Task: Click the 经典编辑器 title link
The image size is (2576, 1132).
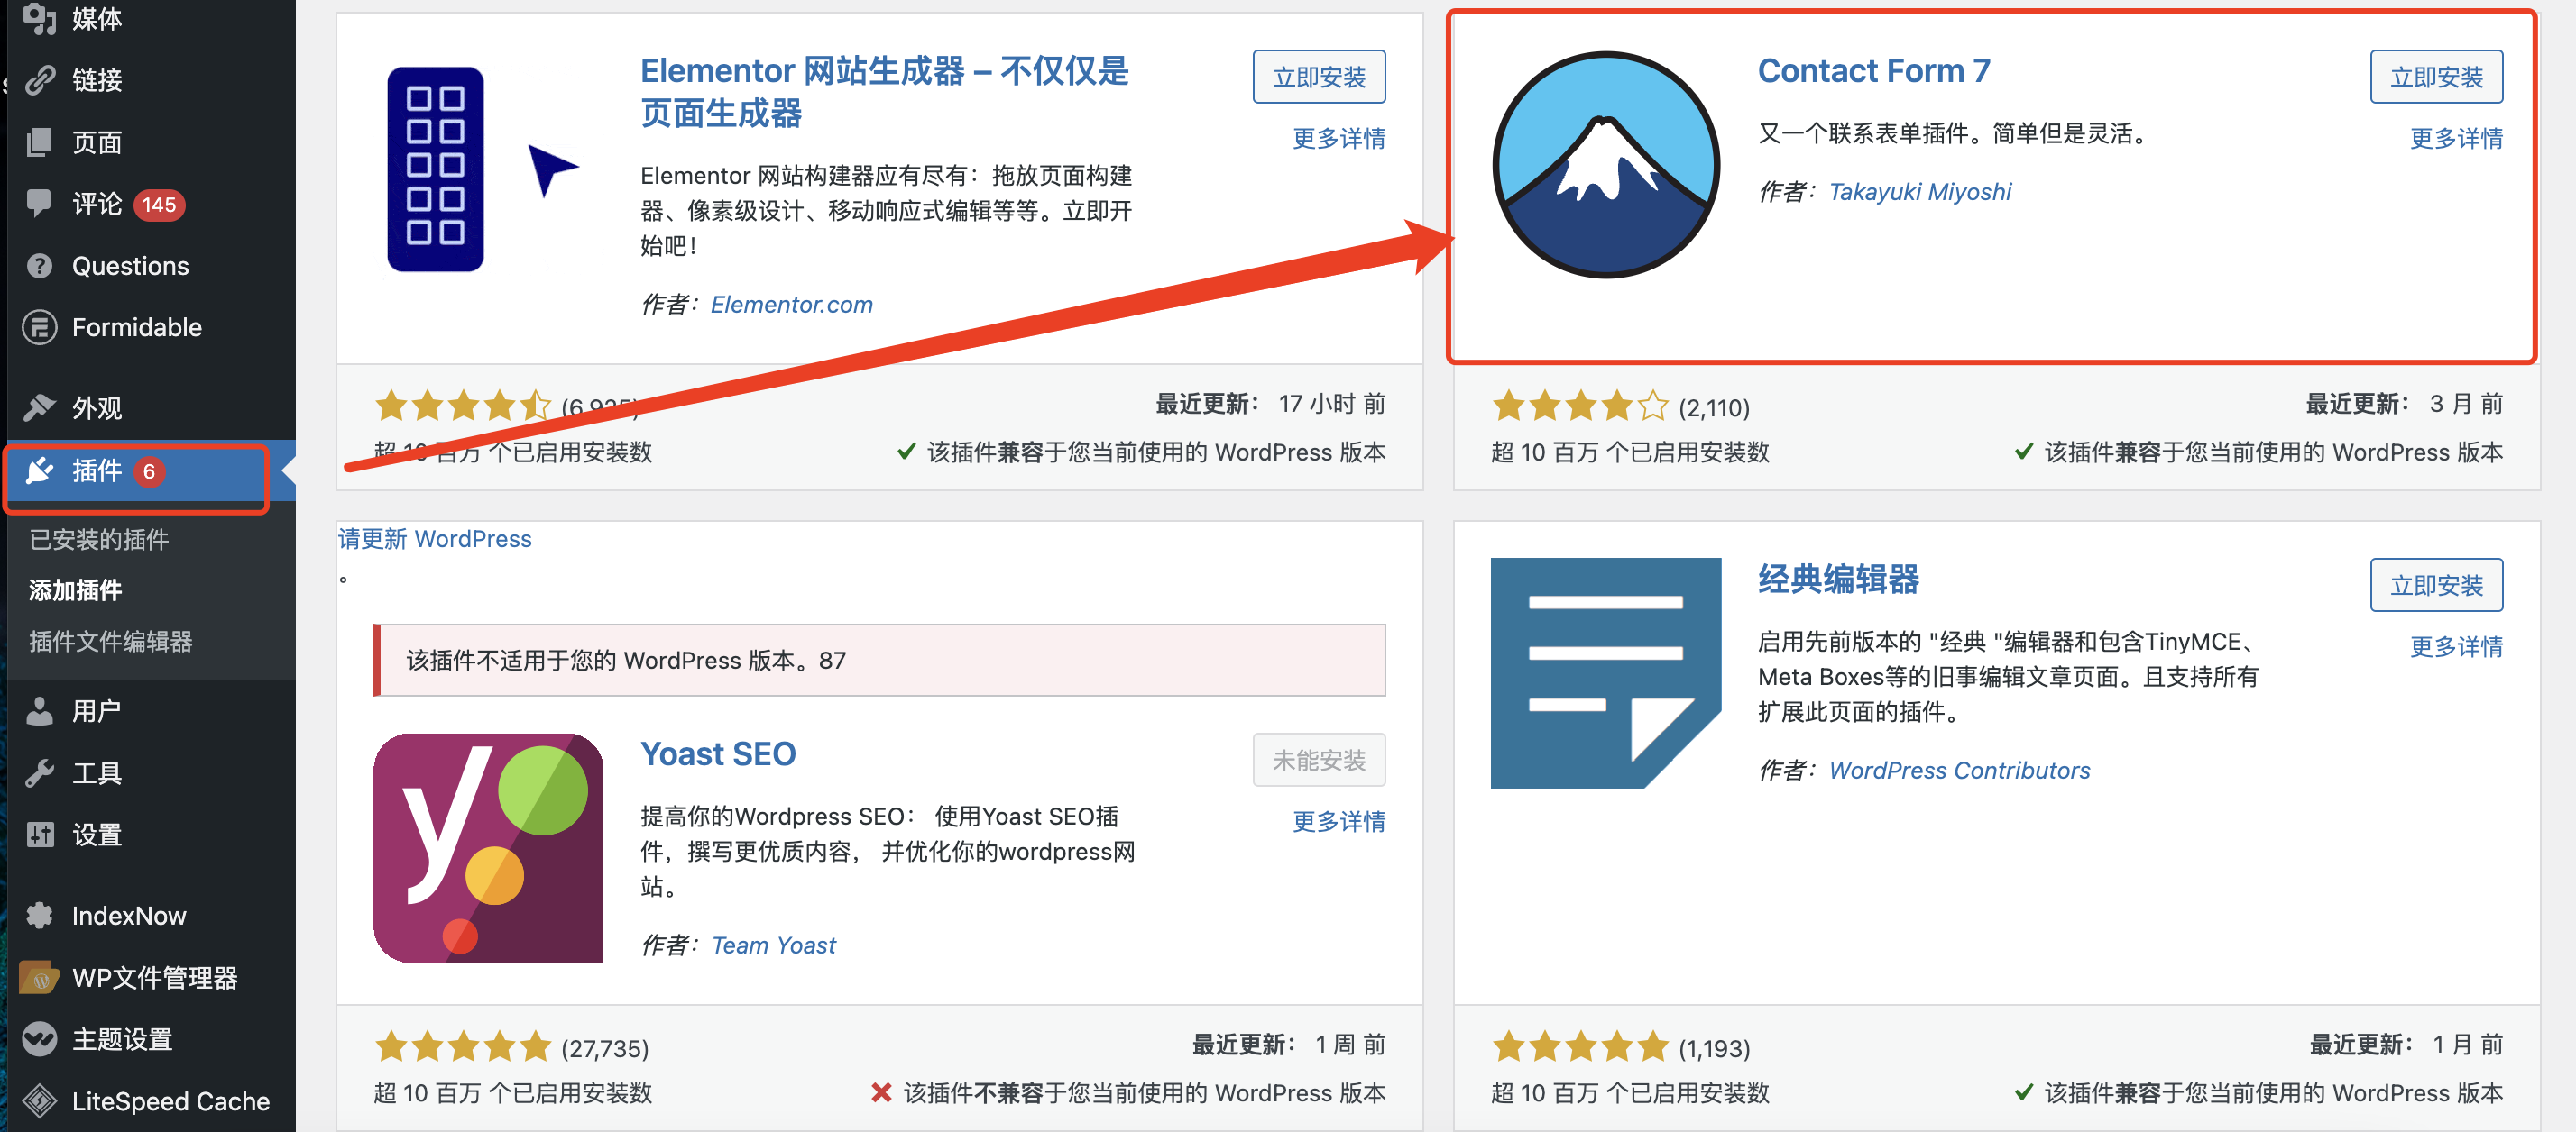Action: click(1838, 579)
